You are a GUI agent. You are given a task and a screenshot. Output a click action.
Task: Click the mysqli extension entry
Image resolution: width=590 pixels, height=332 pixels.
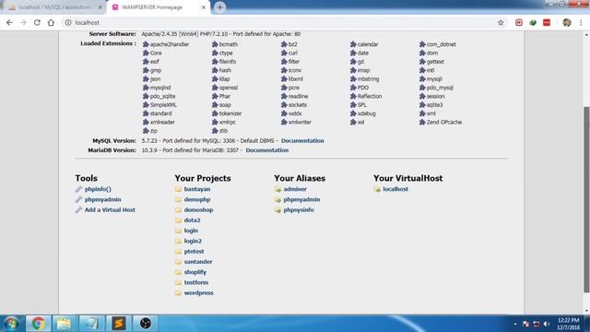click(x=431, y=78)
